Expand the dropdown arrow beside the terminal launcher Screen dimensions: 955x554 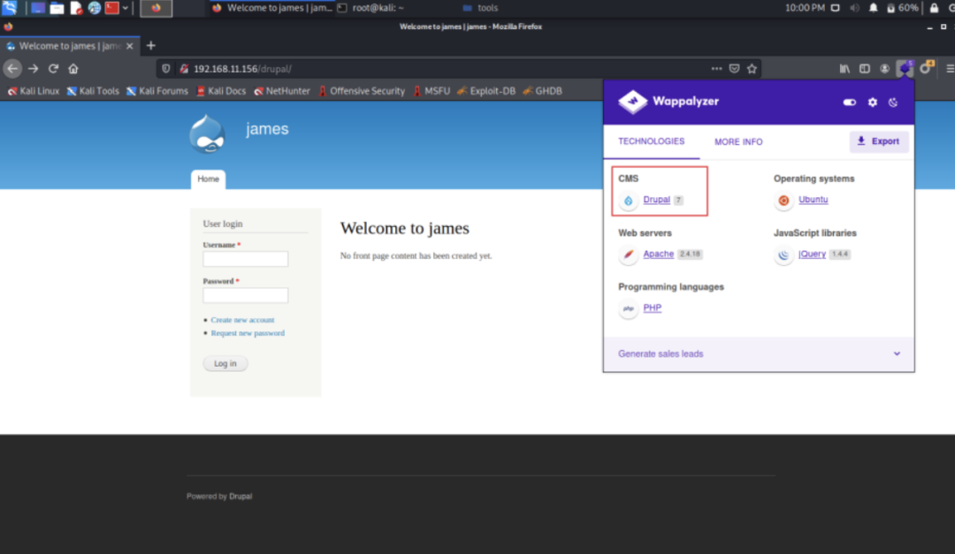(126, 8)
